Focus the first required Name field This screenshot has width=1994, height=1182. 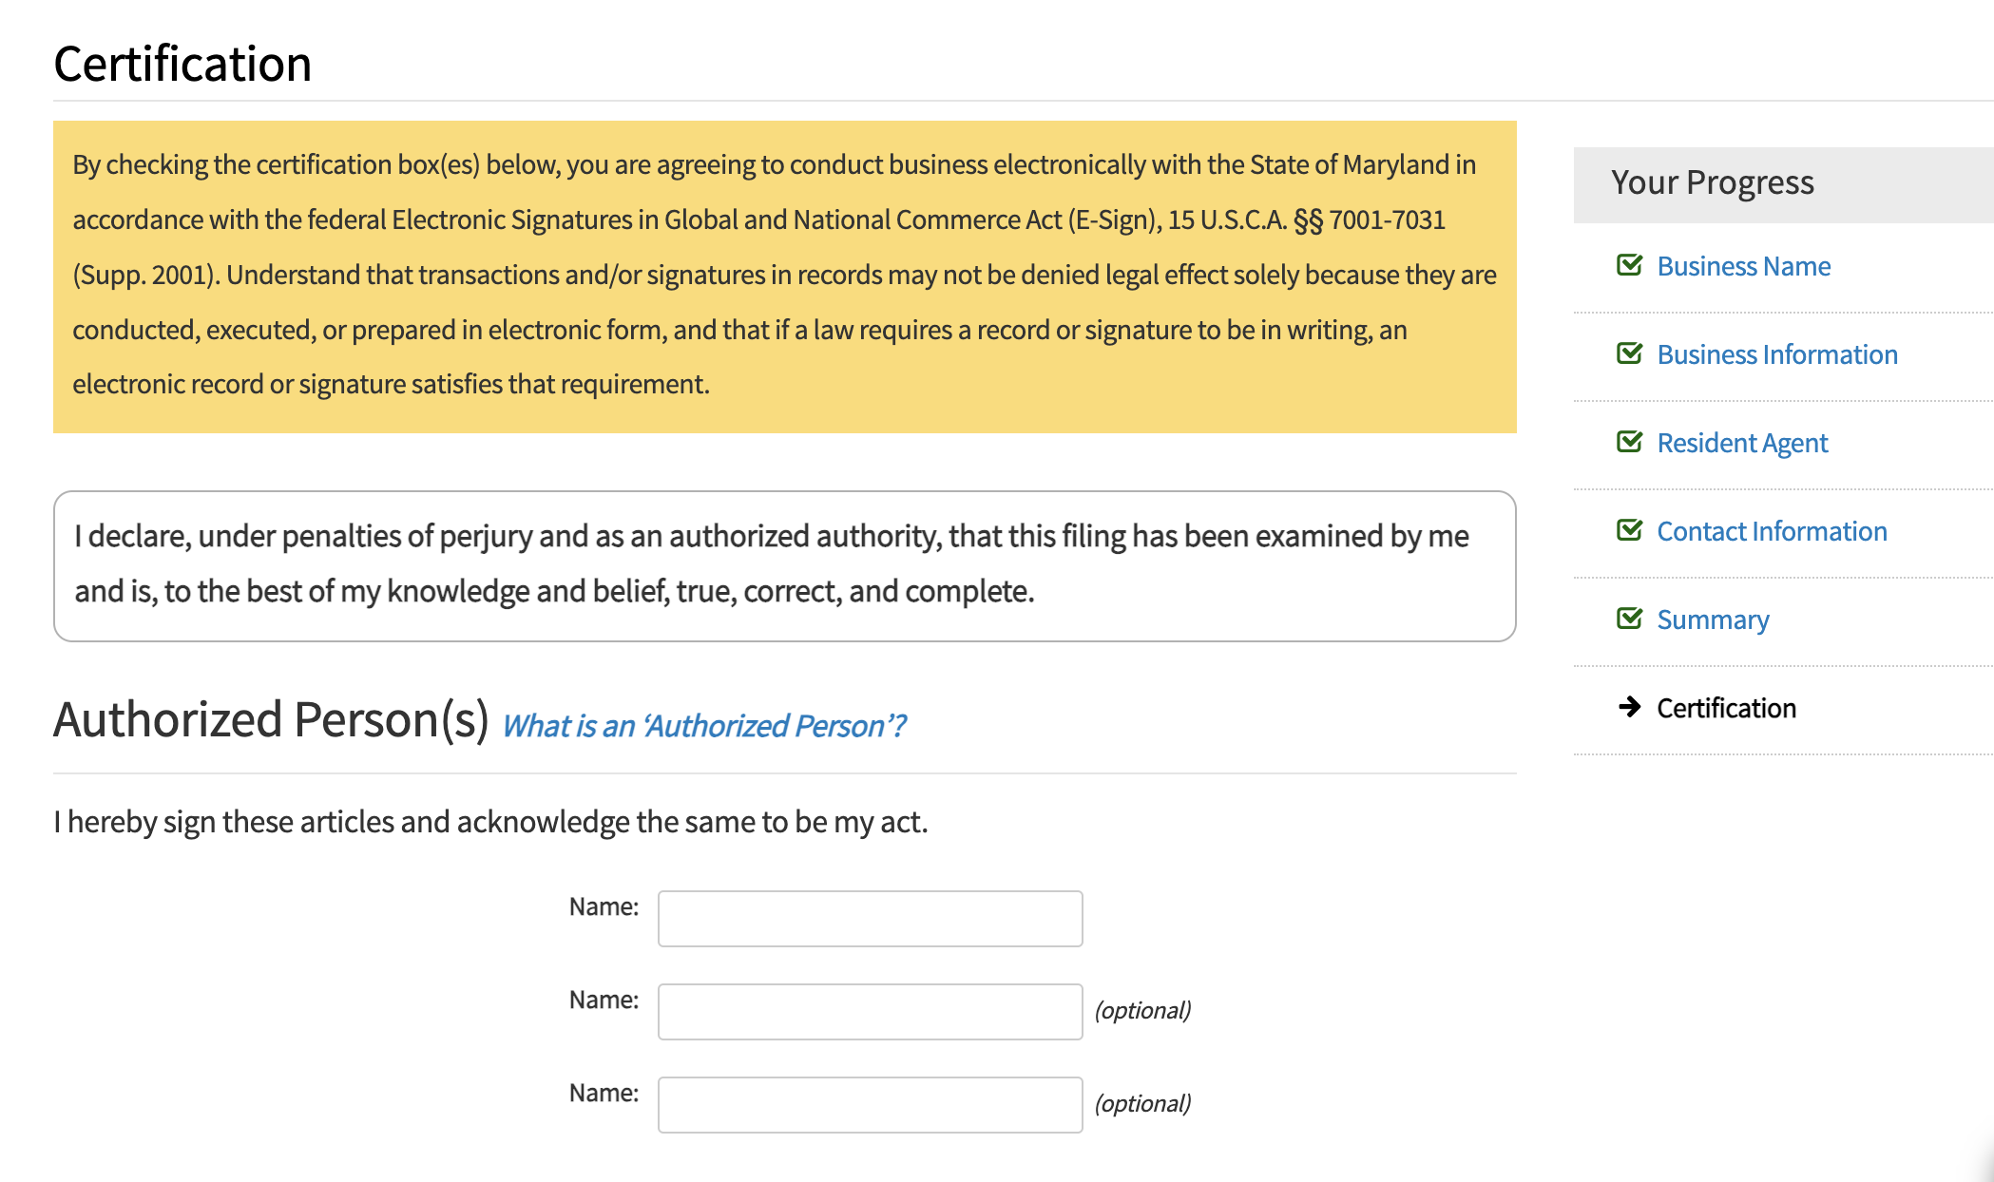click(x=870, y=919)
